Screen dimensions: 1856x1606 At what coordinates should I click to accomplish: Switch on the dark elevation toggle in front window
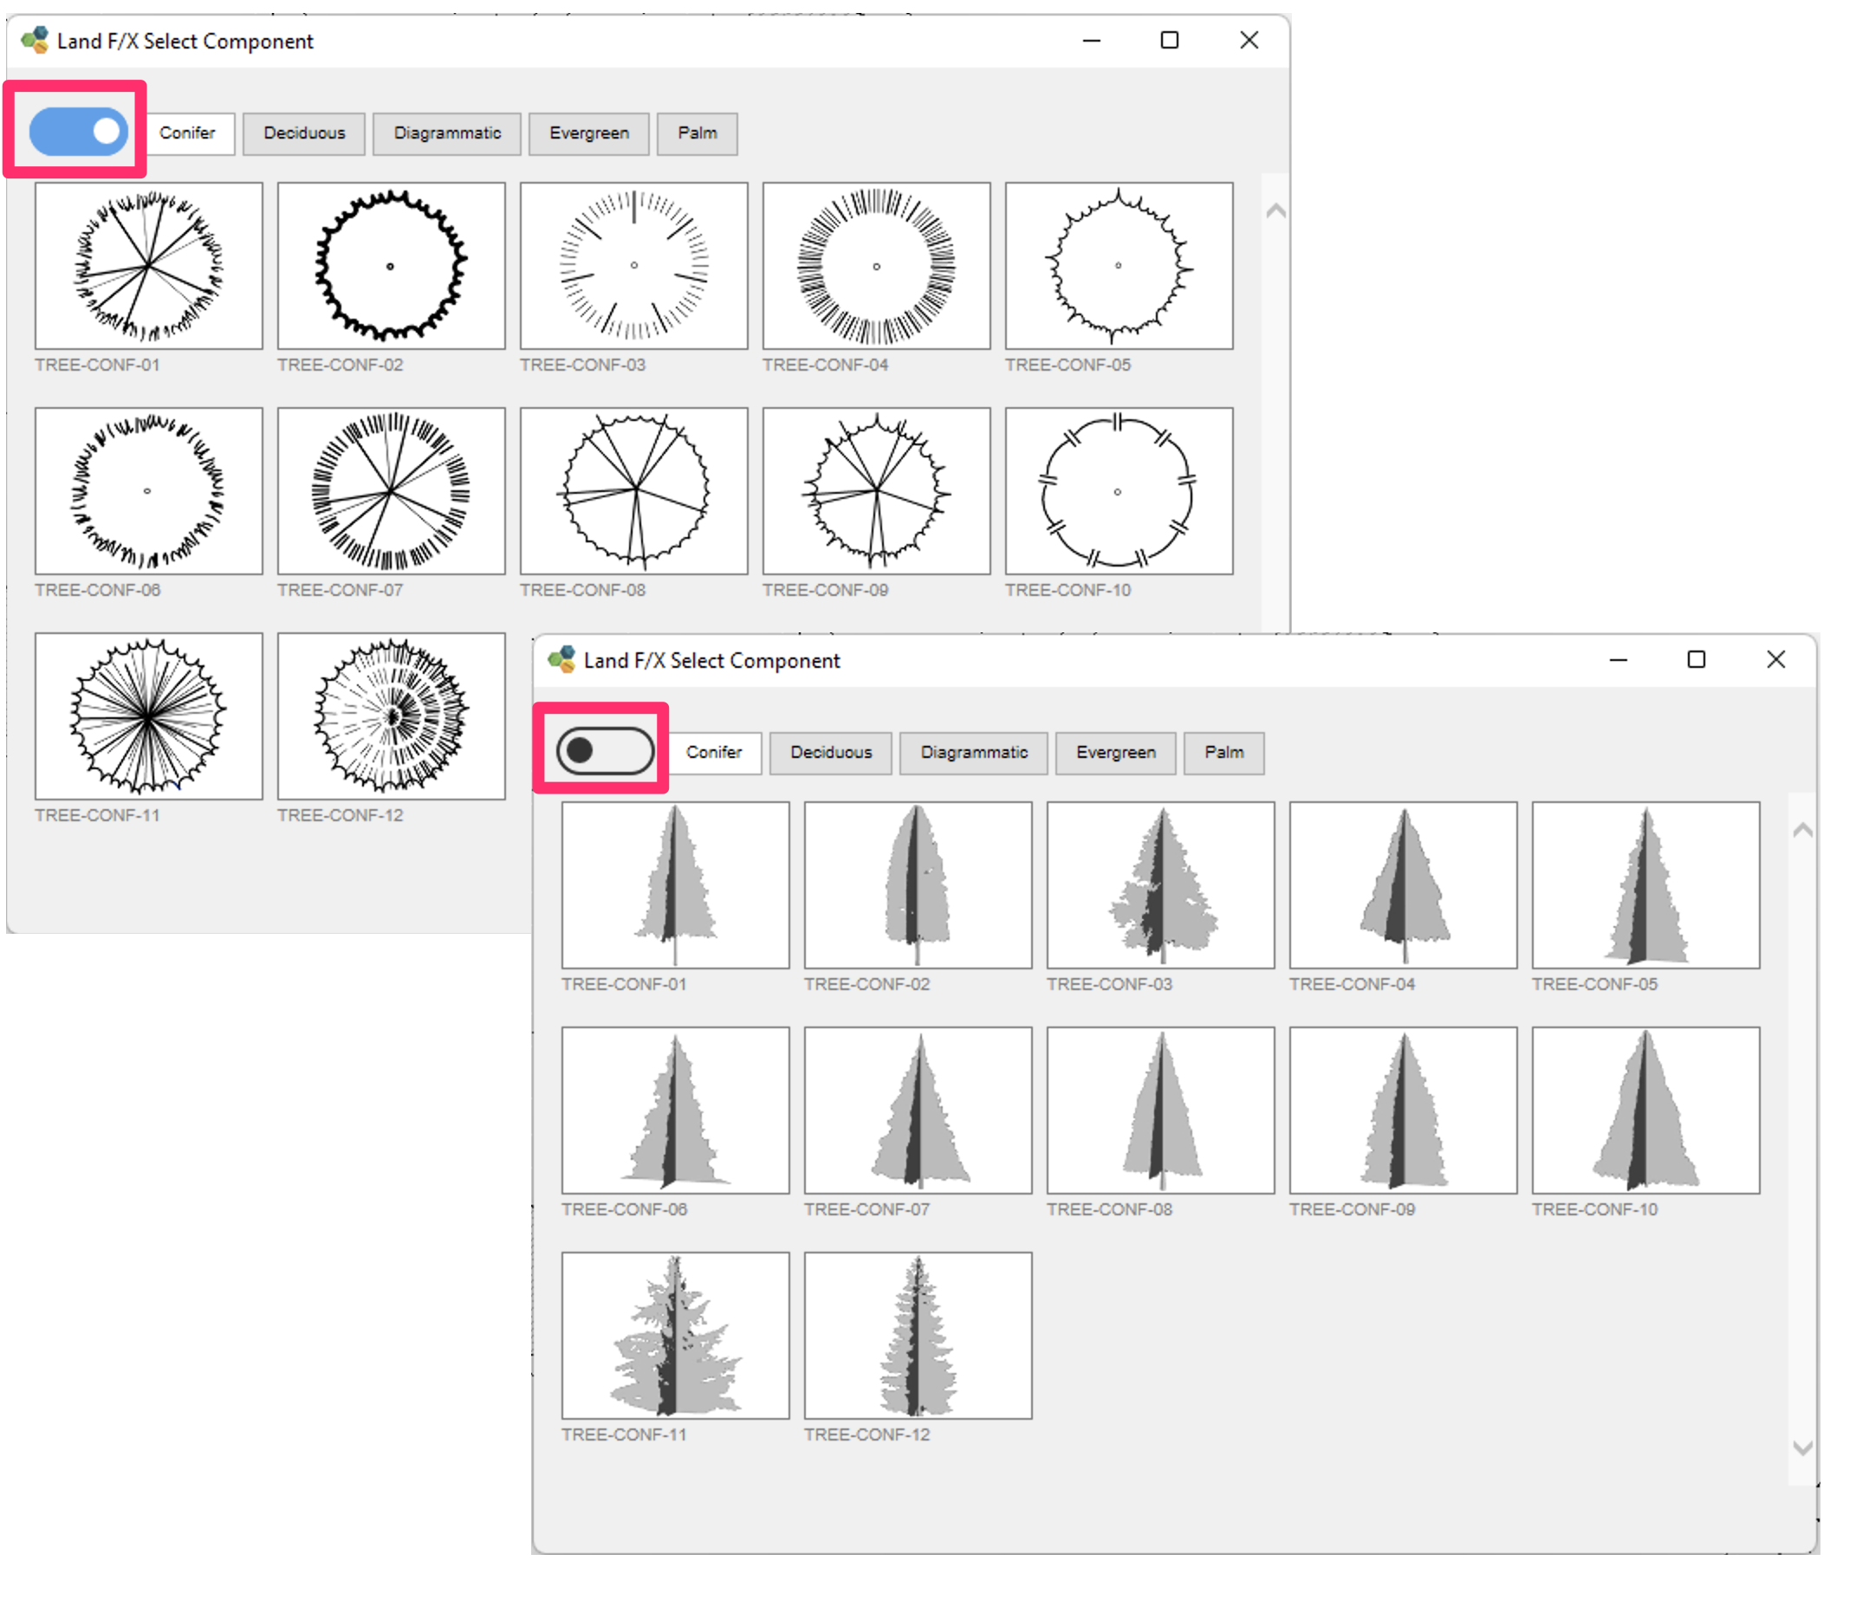pyautogui.click(x=605, y=751)
